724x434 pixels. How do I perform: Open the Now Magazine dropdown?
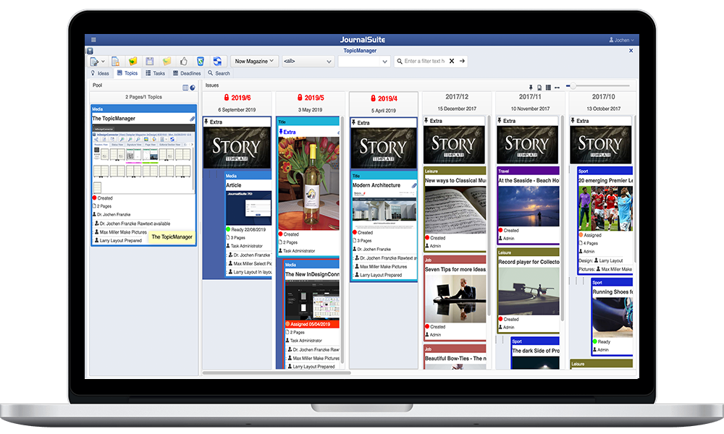[254, 61]
